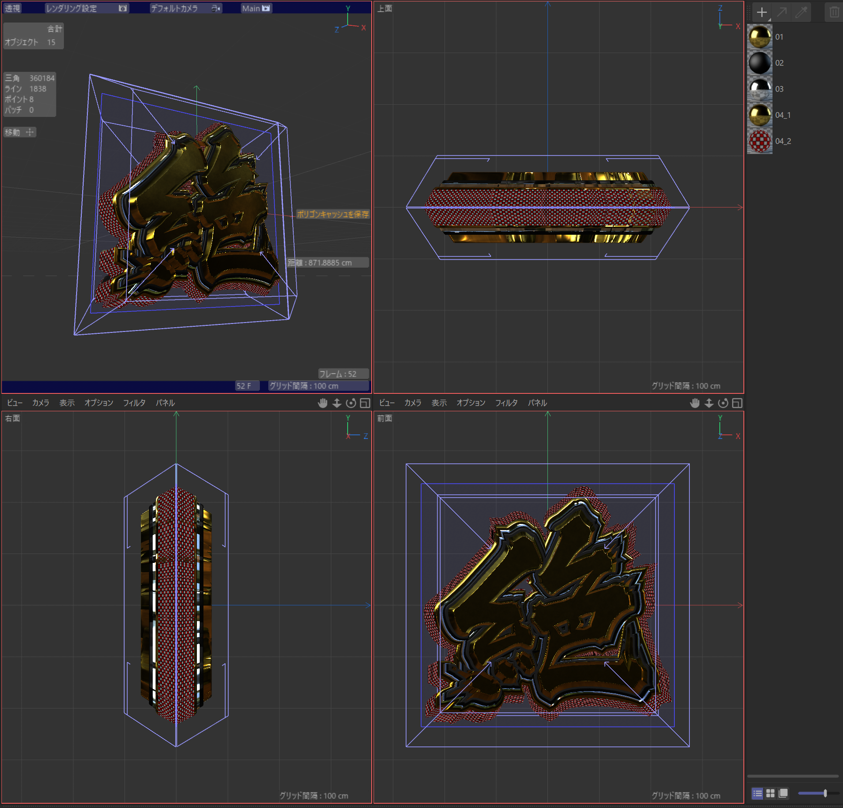Delete material using the trash icon
Image resolution: width=843 pixels, height=808 pixels.
[x=833, y=12]
